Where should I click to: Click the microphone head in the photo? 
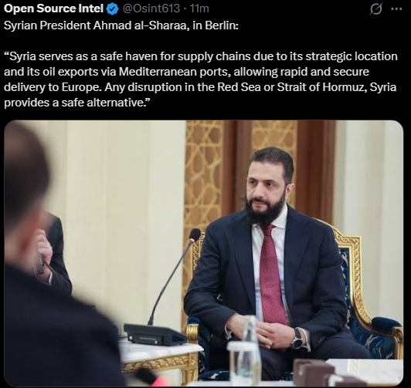coord(195,234)
